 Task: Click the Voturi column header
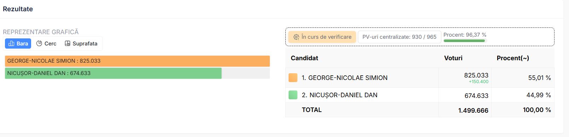pyautogui.click(x=453, y=58)
